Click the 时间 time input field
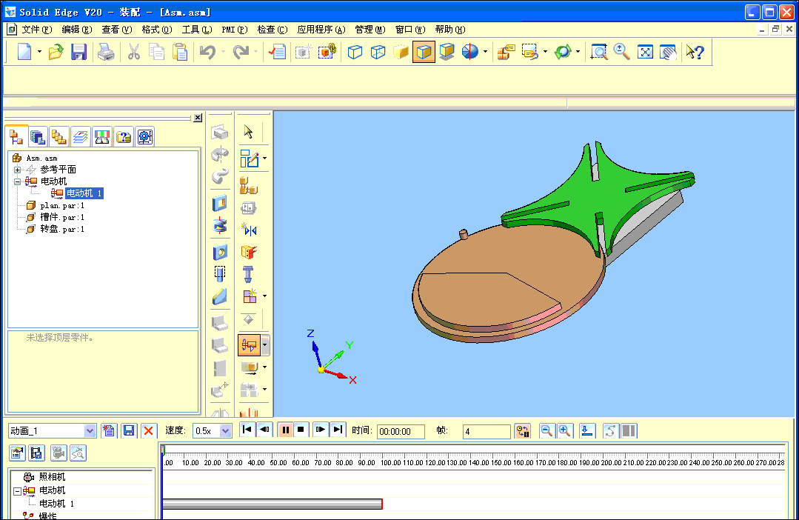The height and width of the screenshot is (520, 799). [401, 432]
